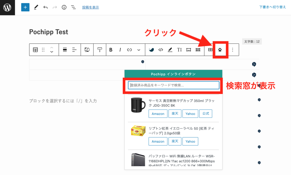Select the marker highlight pen icon
This screenshot has width=291, height=175.
[170, 50]
